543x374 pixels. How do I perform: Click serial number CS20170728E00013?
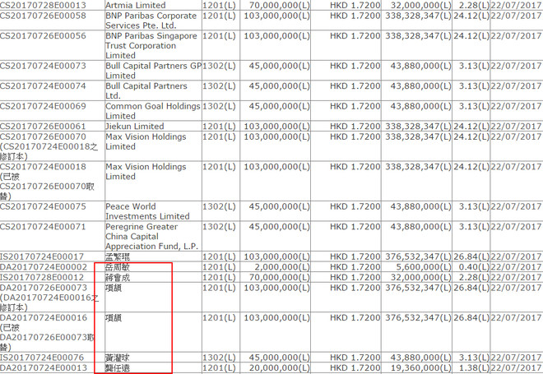pos(43,5)
